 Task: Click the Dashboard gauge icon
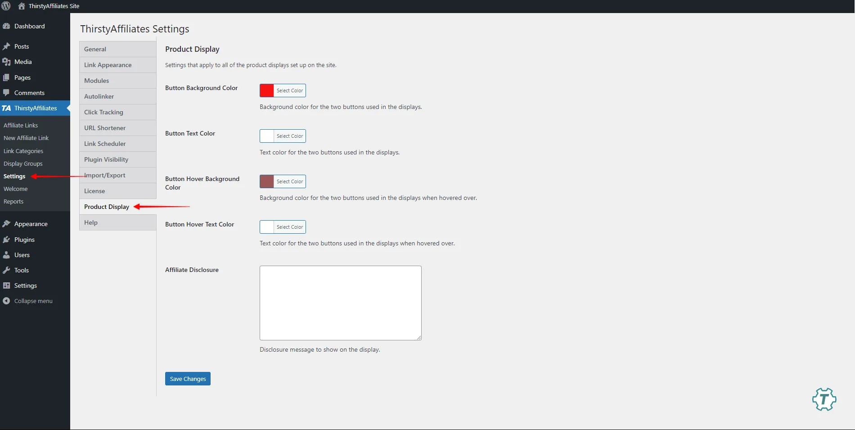[x=6, y=26]
